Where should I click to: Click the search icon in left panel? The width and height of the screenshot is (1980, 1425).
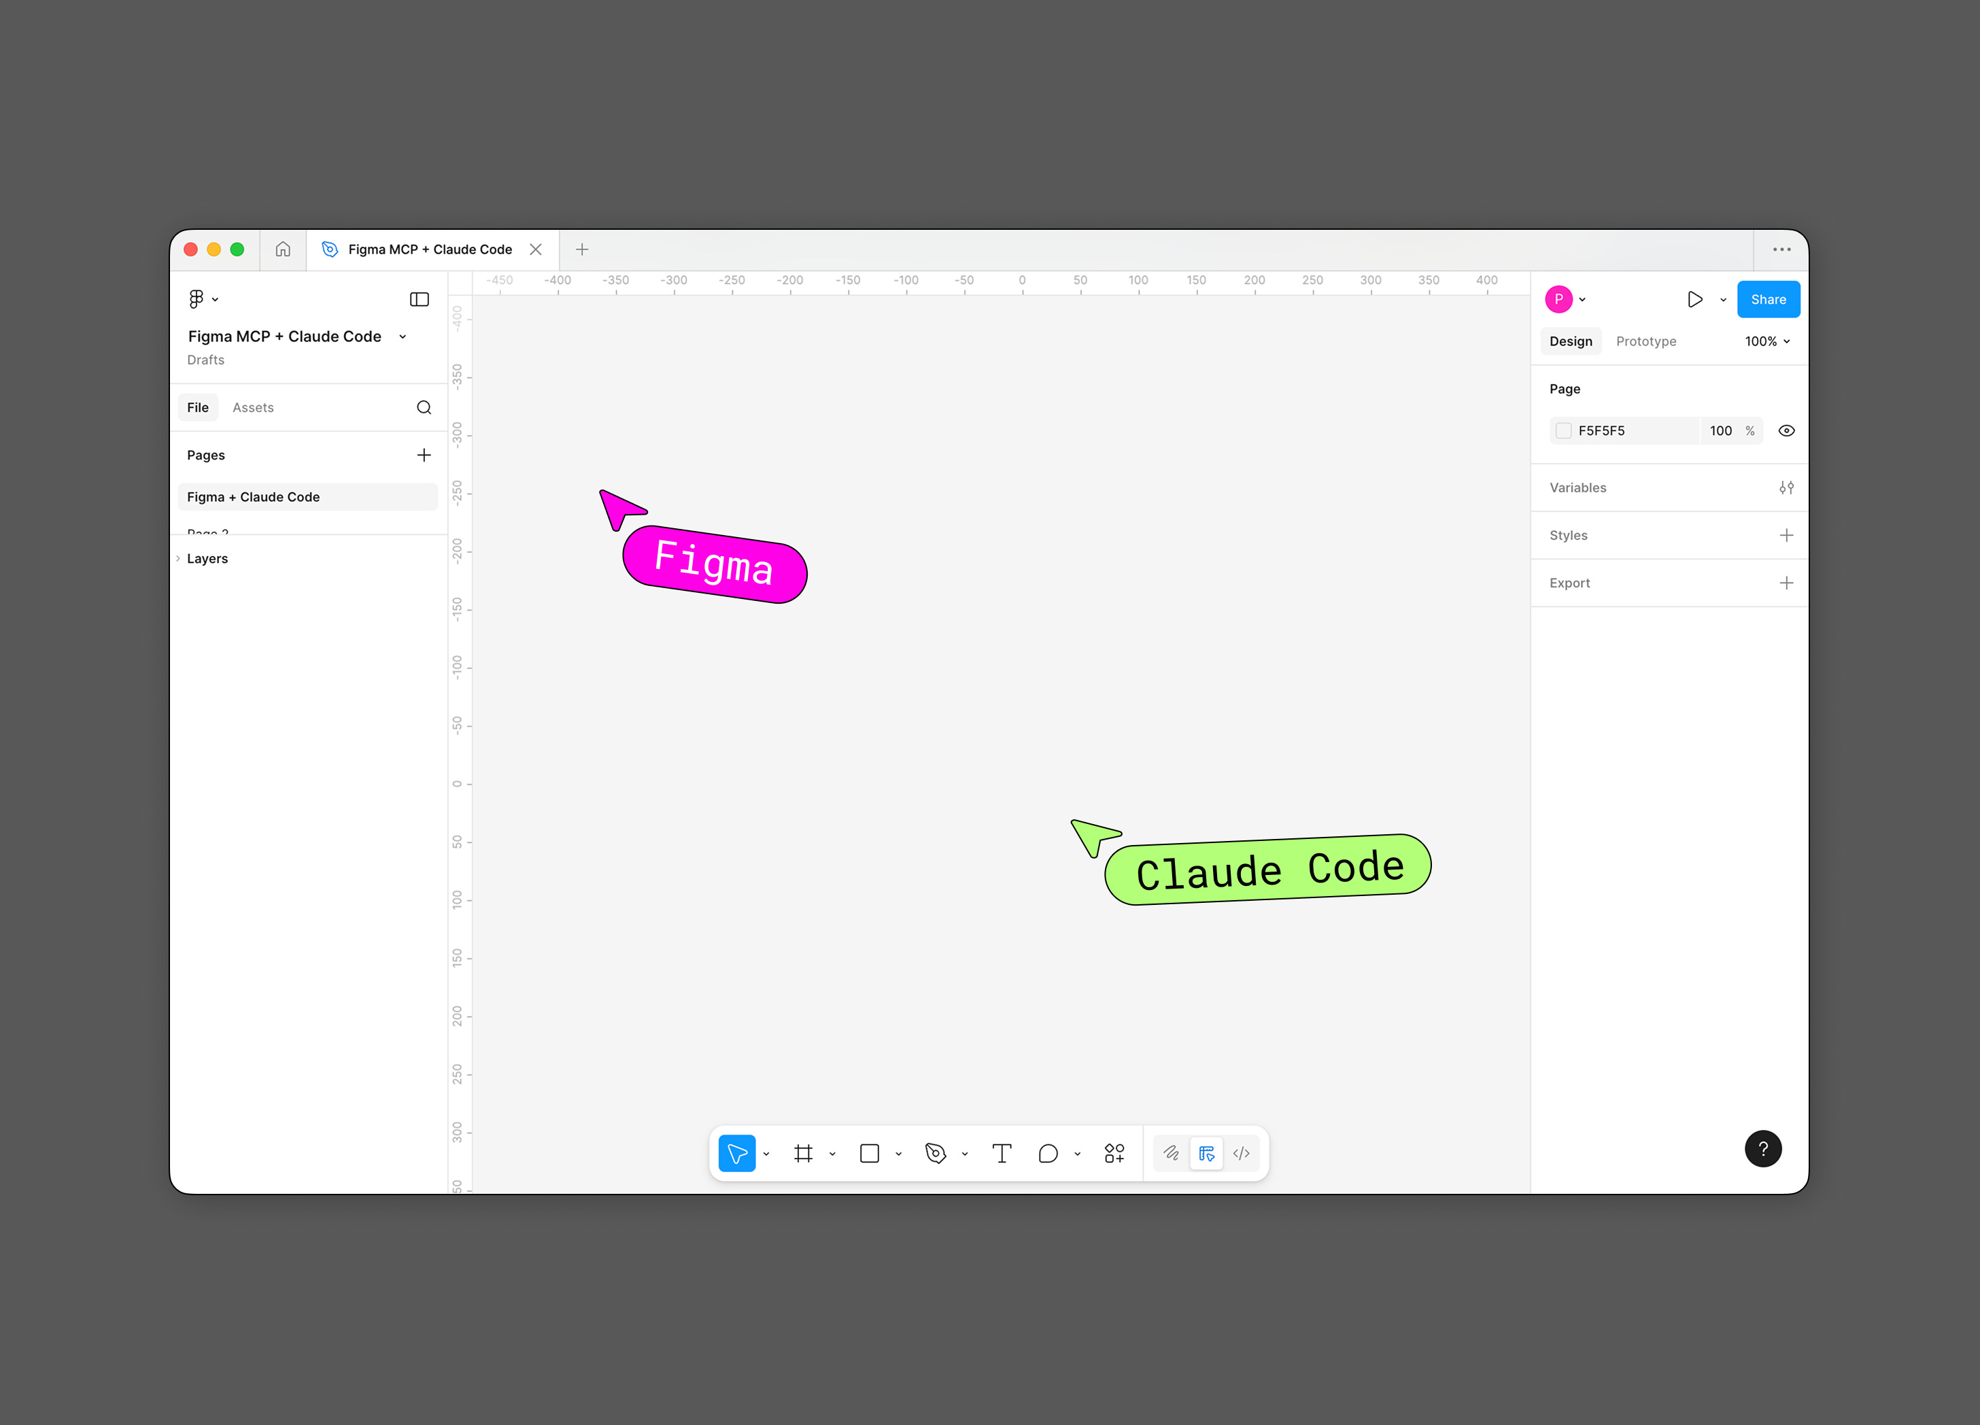[x=424, y=408]
